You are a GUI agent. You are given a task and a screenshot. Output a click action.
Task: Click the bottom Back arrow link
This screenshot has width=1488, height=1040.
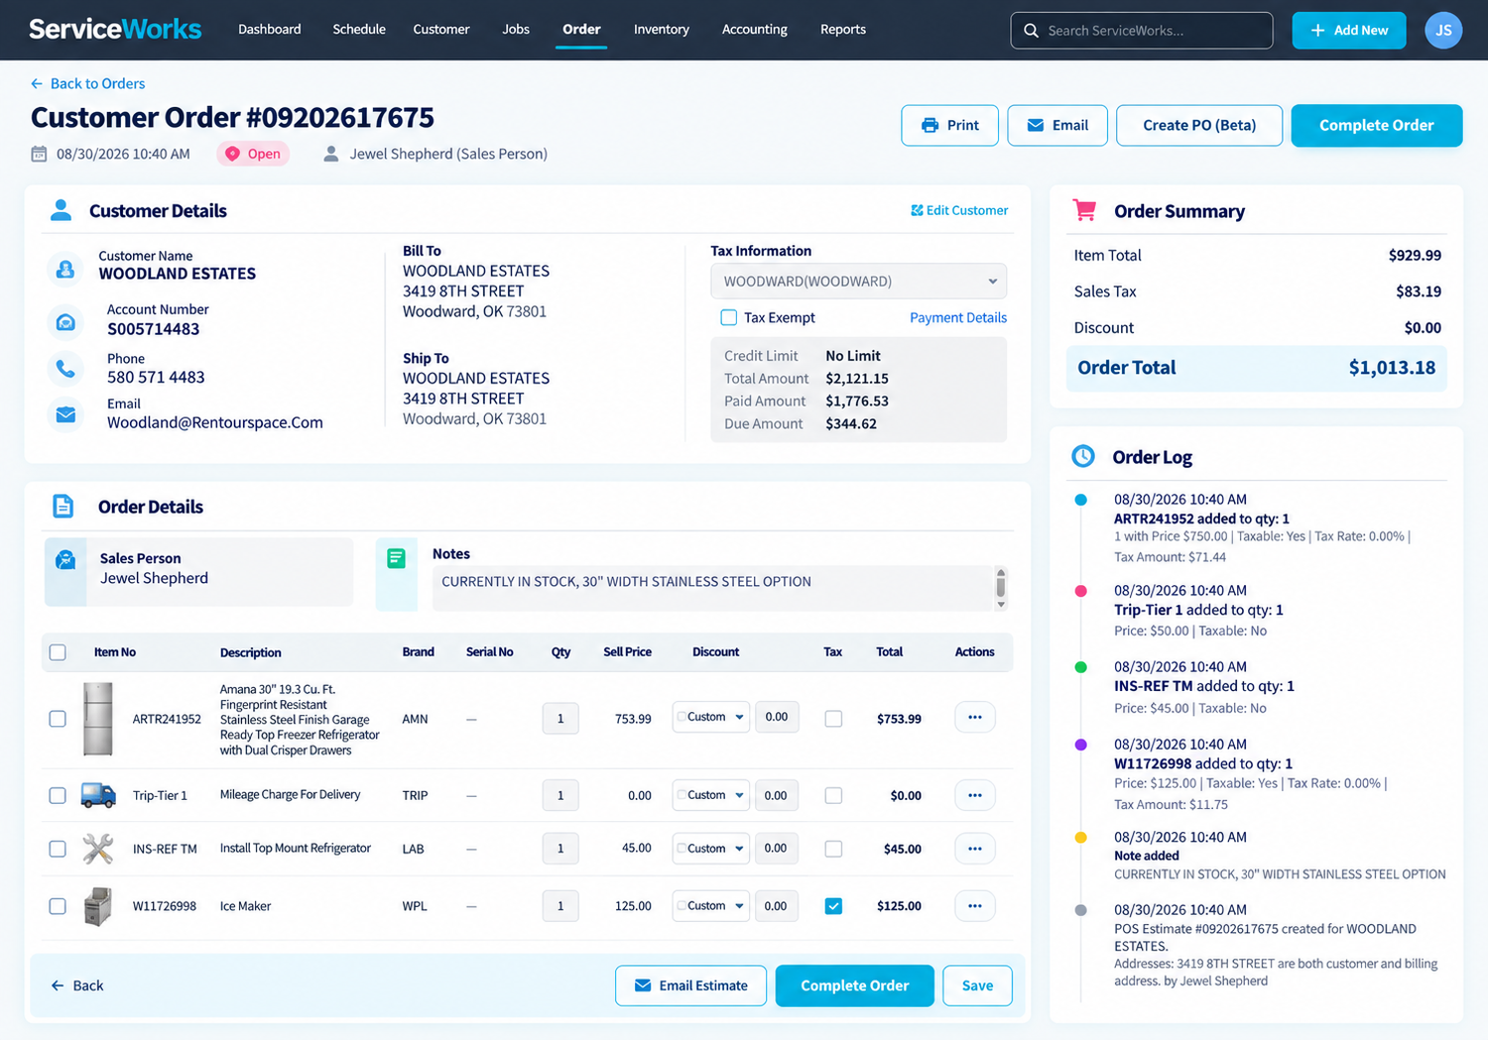pyautogui.click(x=76, y=985)
